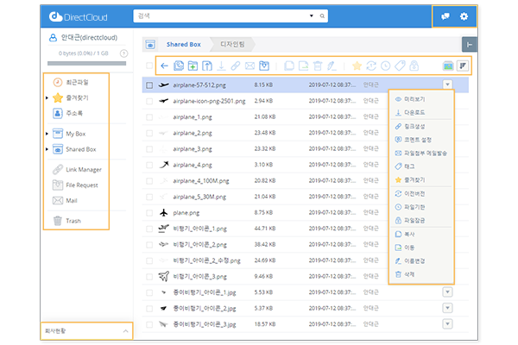Click the Shared Box breadcrumb
The height and width of the screenshot is (345, 518).
pyautogui.click(x=184, y=45)
